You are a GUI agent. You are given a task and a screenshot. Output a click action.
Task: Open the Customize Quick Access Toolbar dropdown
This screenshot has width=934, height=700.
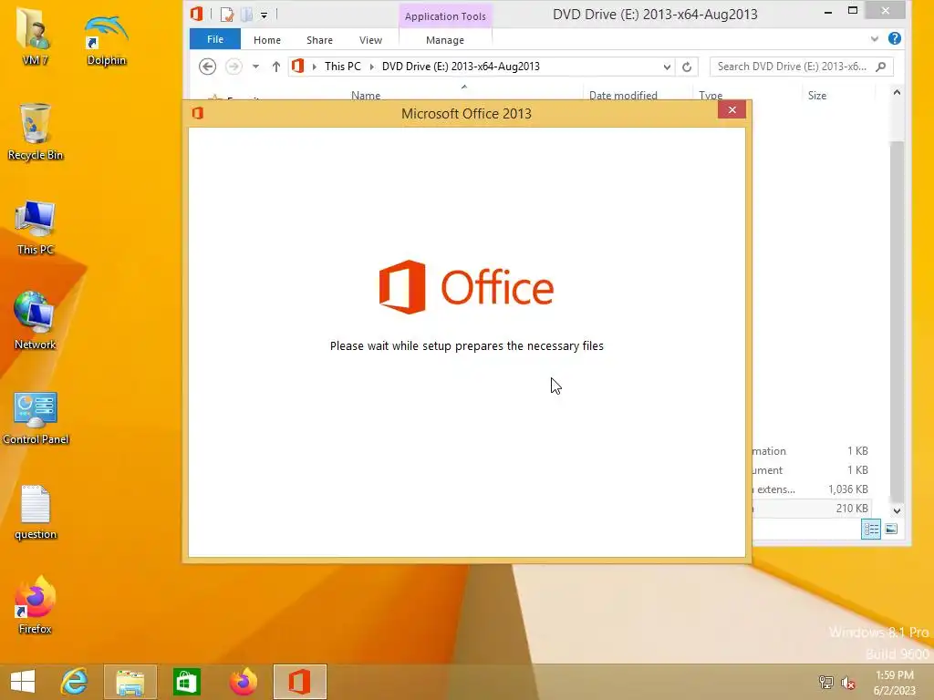click(264, 15)
